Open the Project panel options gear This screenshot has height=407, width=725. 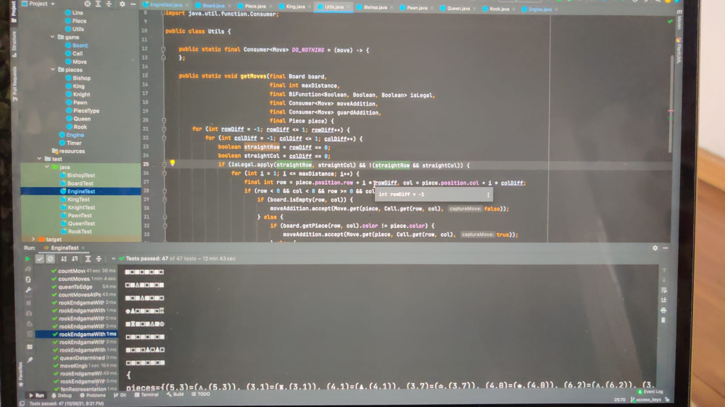pyautogui.click(x=122, y=4)
